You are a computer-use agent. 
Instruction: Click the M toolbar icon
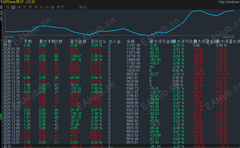pos(47,7)
